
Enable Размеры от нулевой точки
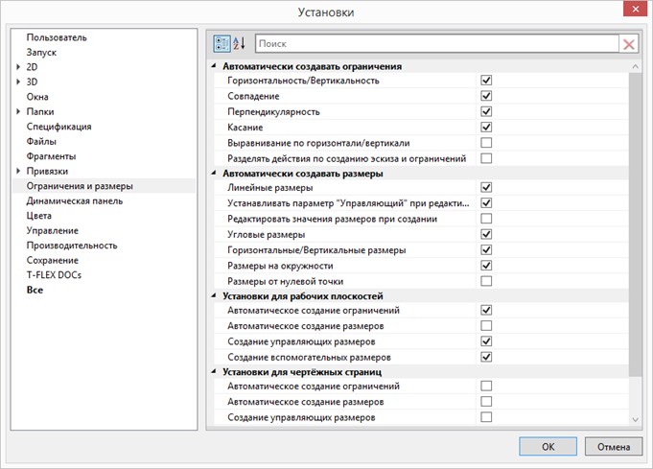(486, 281)
